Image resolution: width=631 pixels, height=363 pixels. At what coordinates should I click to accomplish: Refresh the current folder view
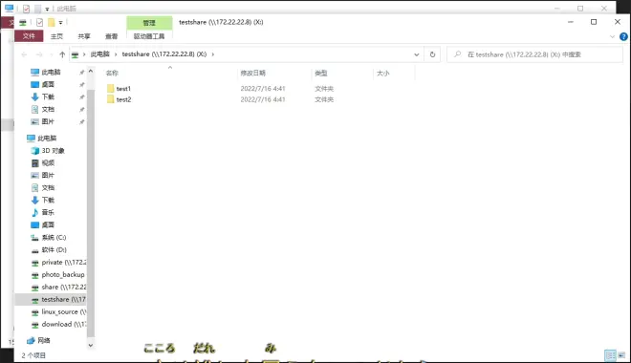pos(432,54)
